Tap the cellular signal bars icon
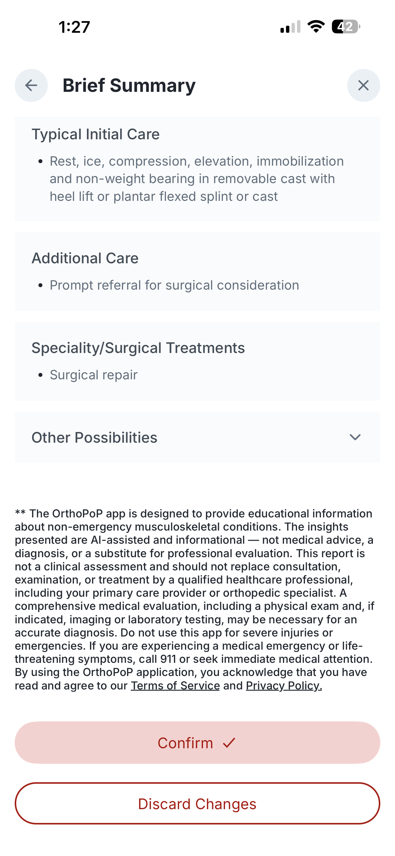The height and width of the screenshot is (856, 395). [290, 27]
